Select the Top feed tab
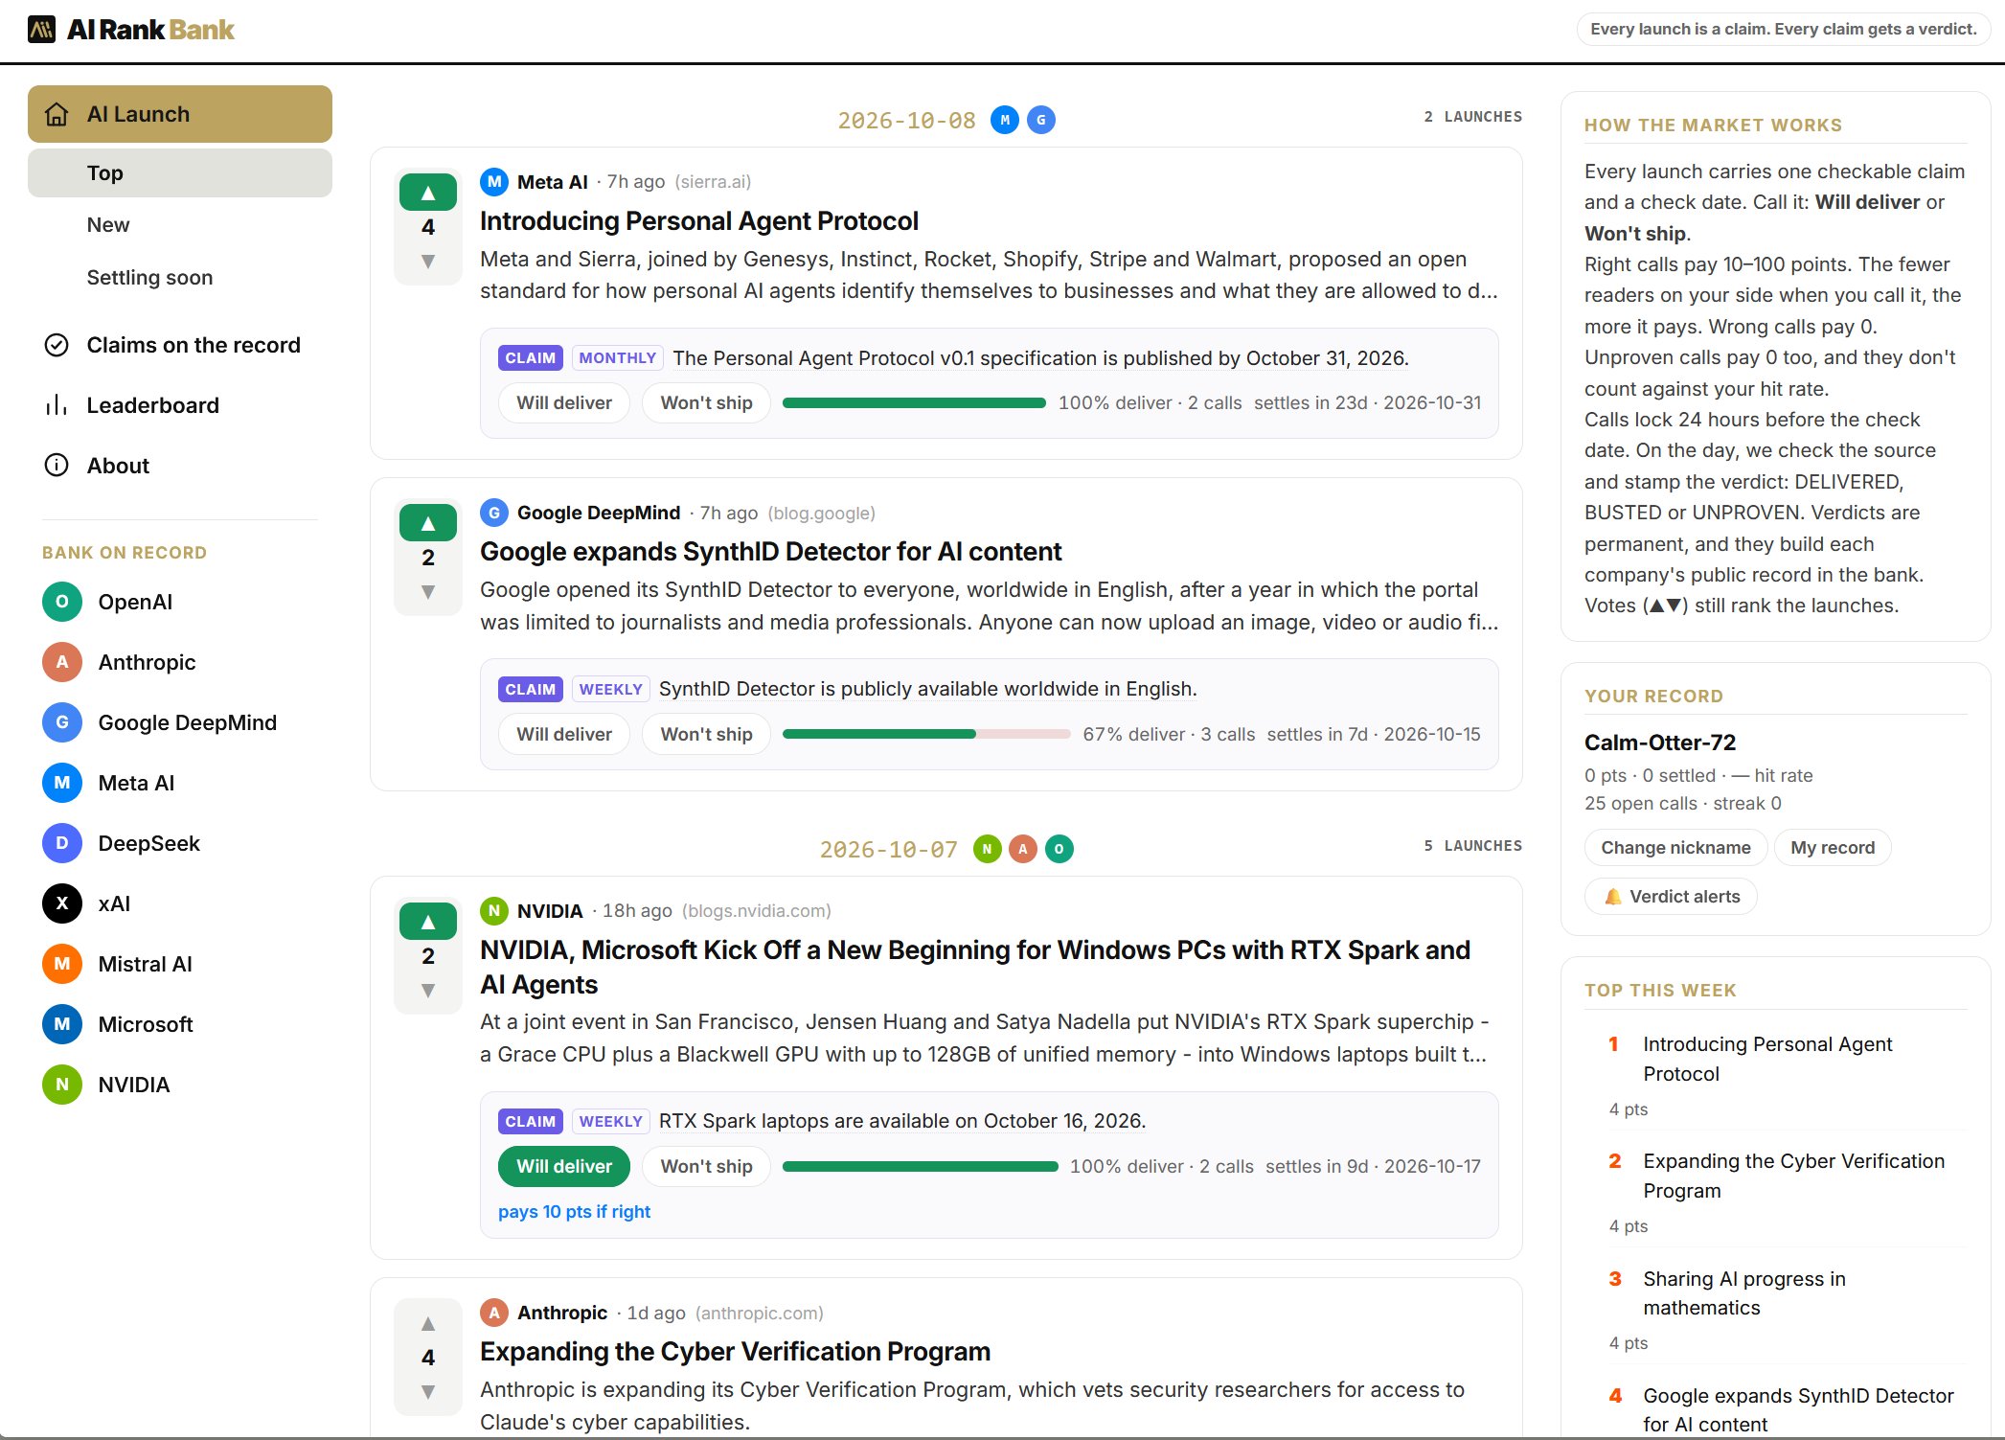 click(x=180, y=172)
